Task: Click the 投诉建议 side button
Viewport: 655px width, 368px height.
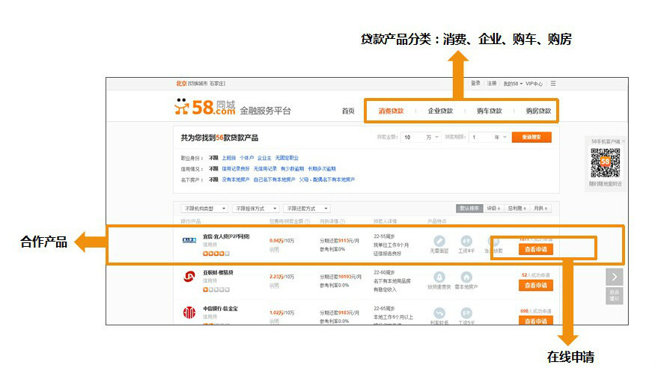Action: coord(614,295)
